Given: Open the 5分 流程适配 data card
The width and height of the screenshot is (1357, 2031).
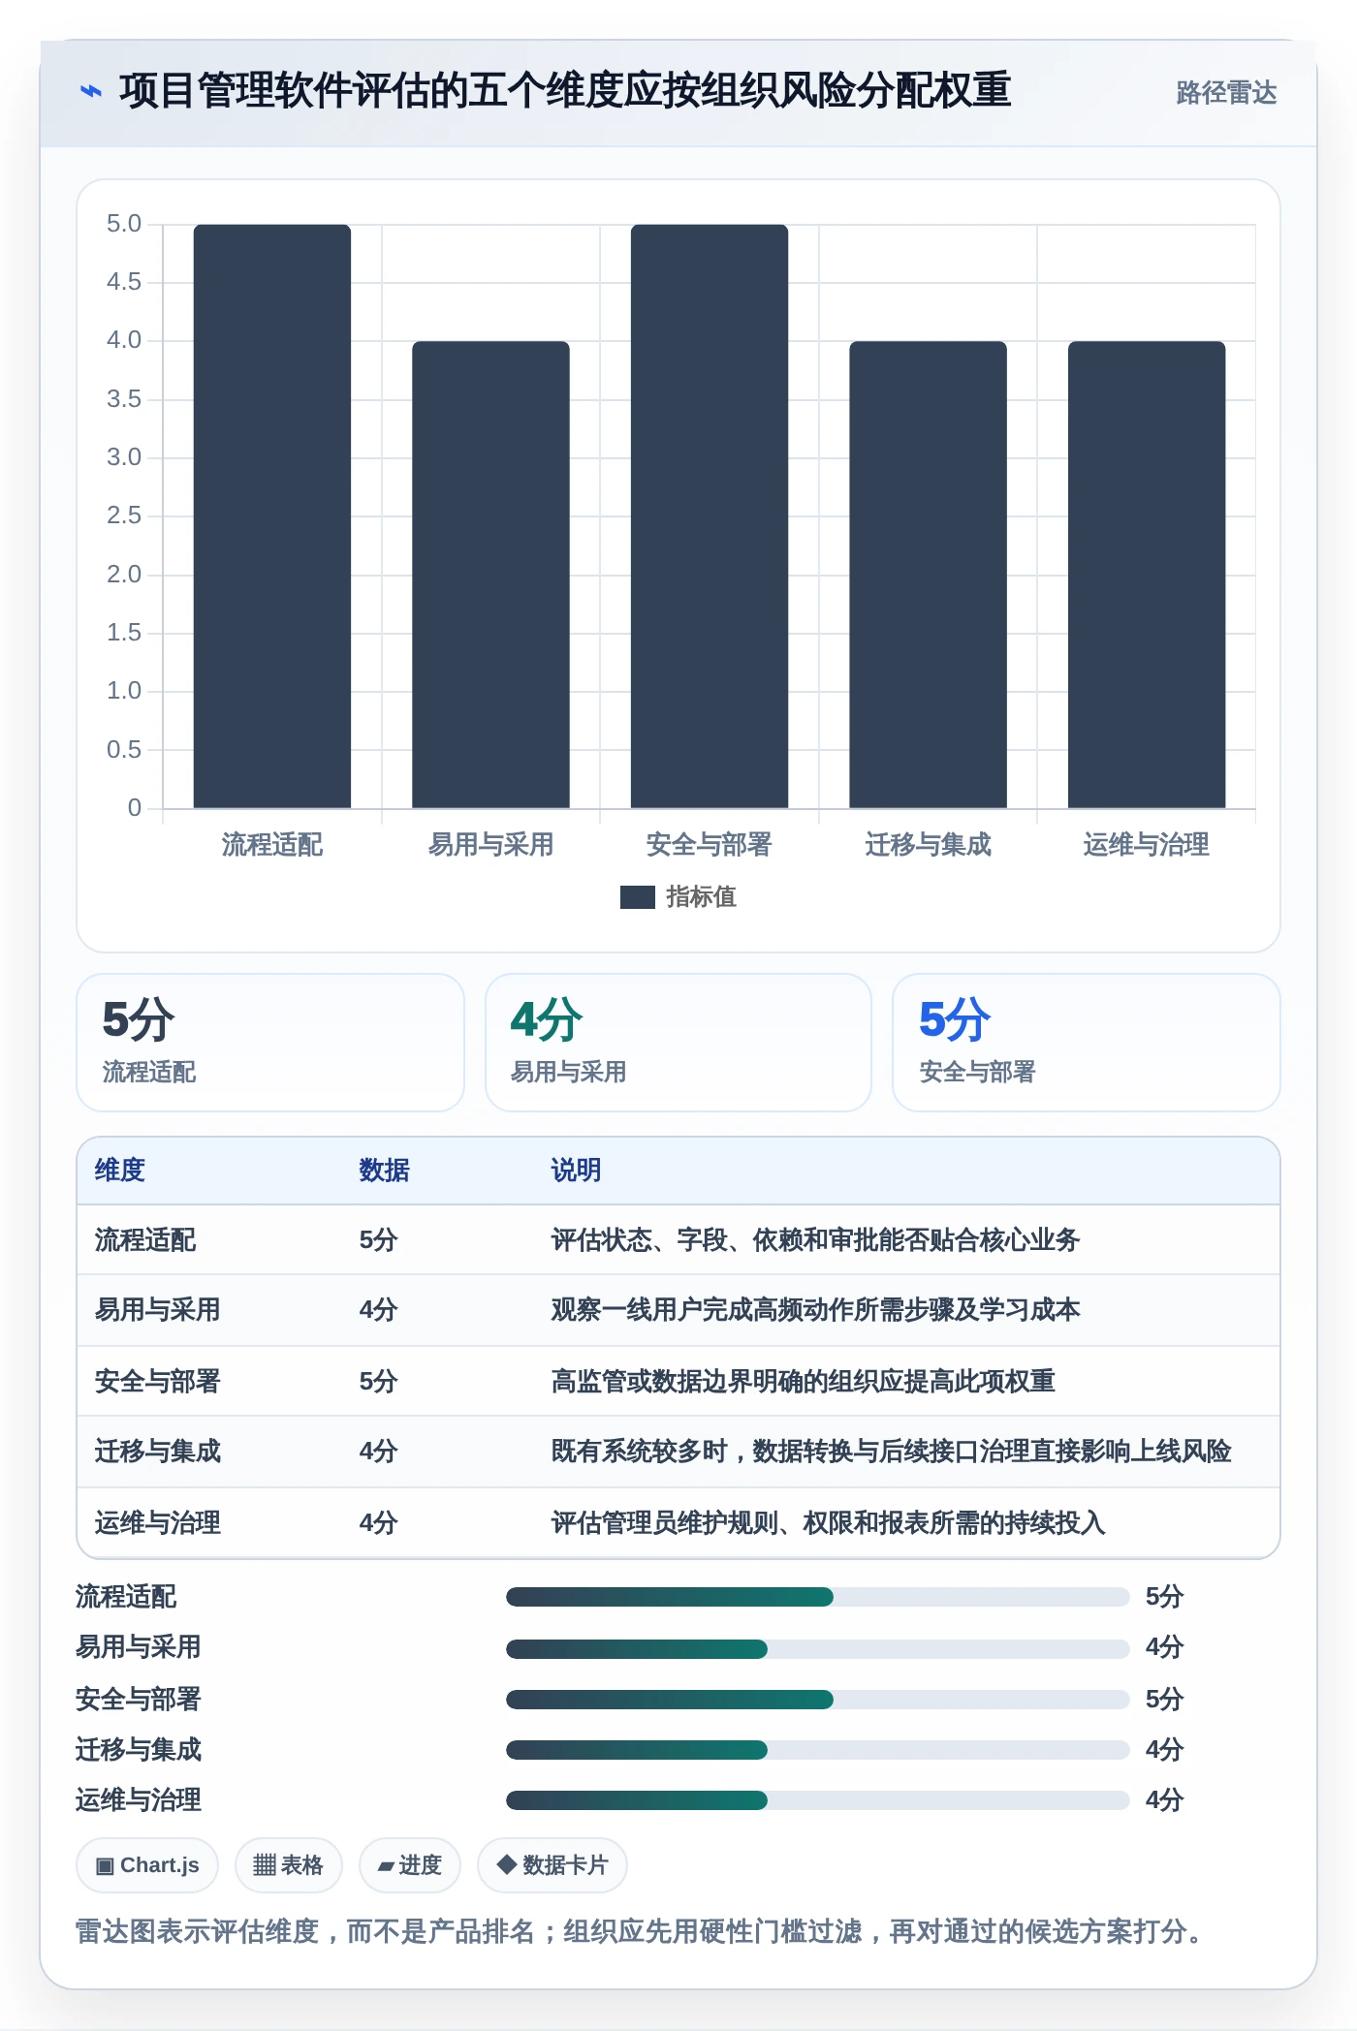Looking at the screenshot, I should click(270, 1043).
